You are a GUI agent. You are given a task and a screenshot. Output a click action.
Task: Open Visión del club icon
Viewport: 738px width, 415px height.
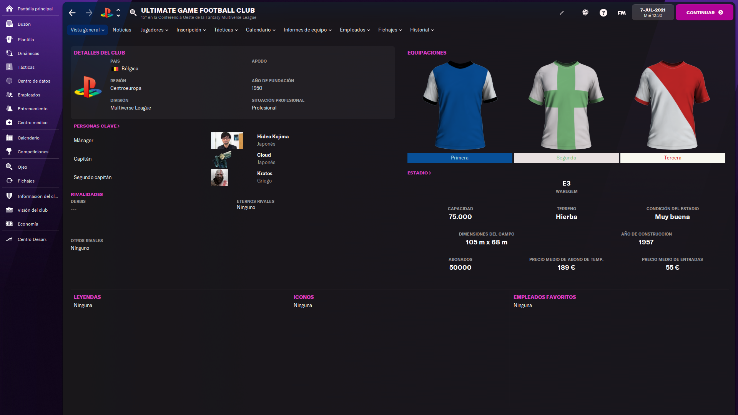tap(9, 210)
